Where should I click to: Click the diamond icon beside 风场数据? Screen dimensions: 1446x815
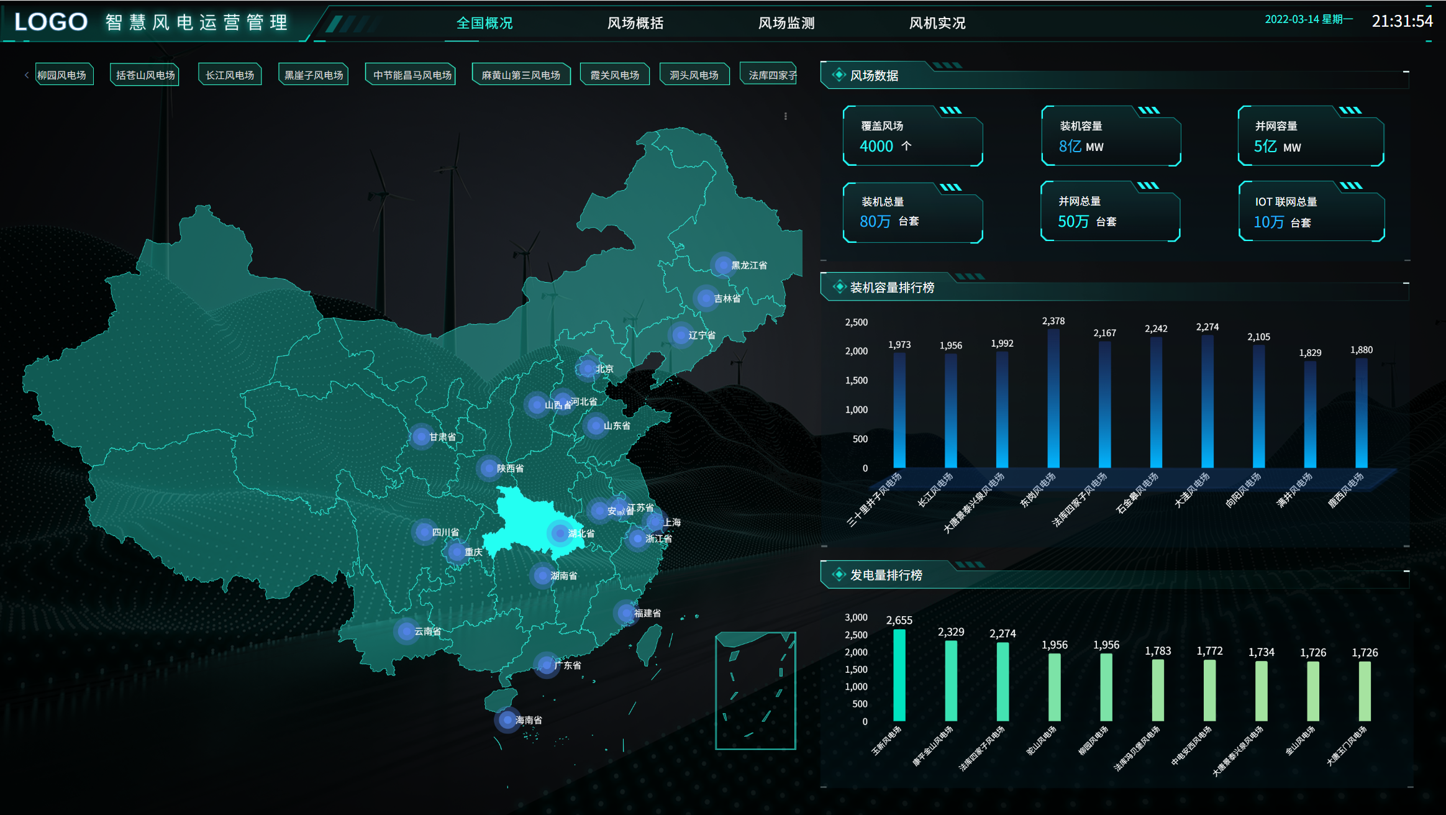(839, 75)
